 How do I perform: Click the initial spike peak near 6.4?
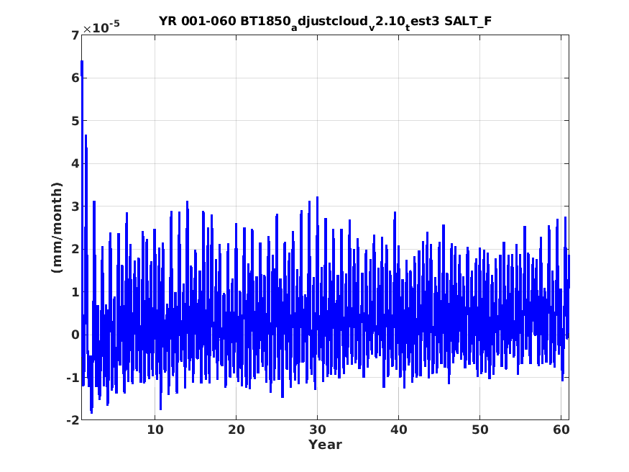pos(82,61)
